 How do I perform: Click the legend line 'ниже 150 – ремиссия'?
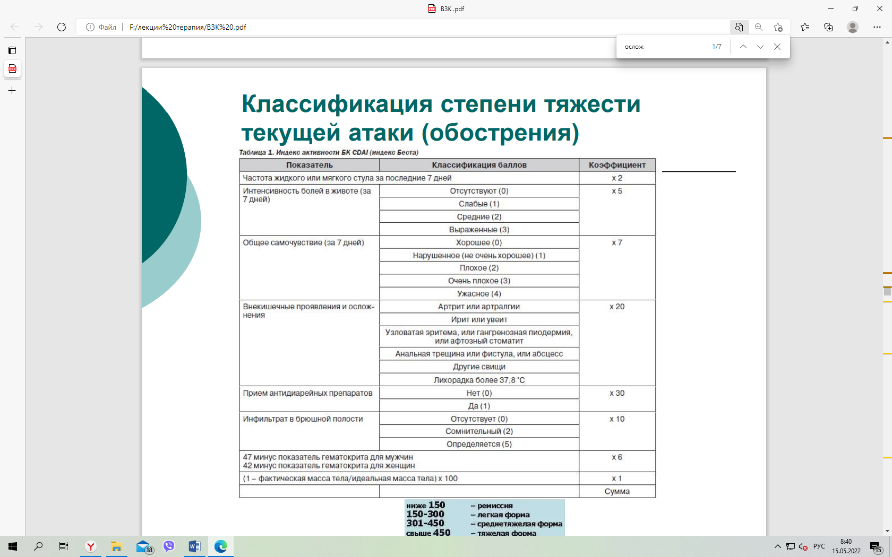pos(460,506)
